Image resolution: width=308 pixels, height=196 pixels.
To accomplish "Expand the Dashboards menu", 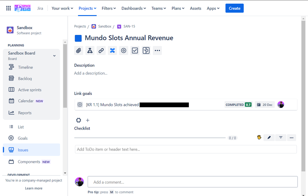I will click(134, 8).
